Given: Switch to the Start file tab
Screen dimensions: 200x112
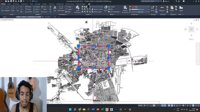Looking at the screenshot, I should tap(5, 17).
